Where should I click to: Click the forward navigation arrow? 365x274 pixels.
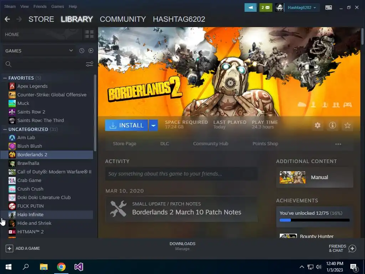click(19, 19)
